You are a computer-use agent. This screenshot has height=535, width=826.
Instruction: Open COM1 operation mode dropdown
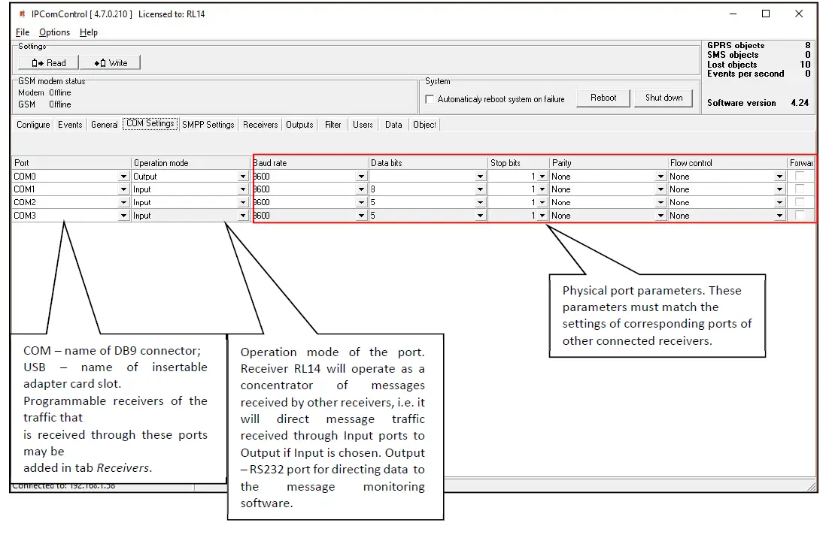242,189
